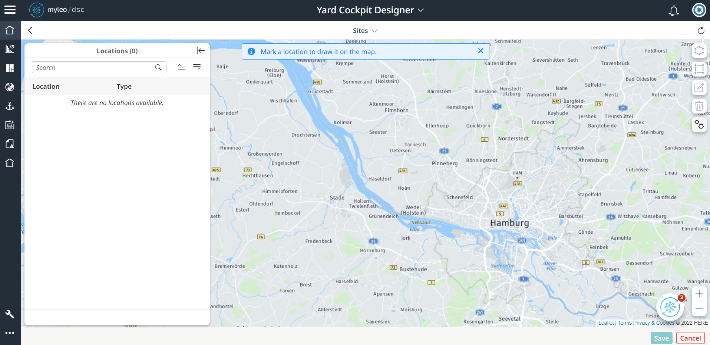710x345 pixels.
Task: Click the search magnifier icon
Action: pos(158,67)
